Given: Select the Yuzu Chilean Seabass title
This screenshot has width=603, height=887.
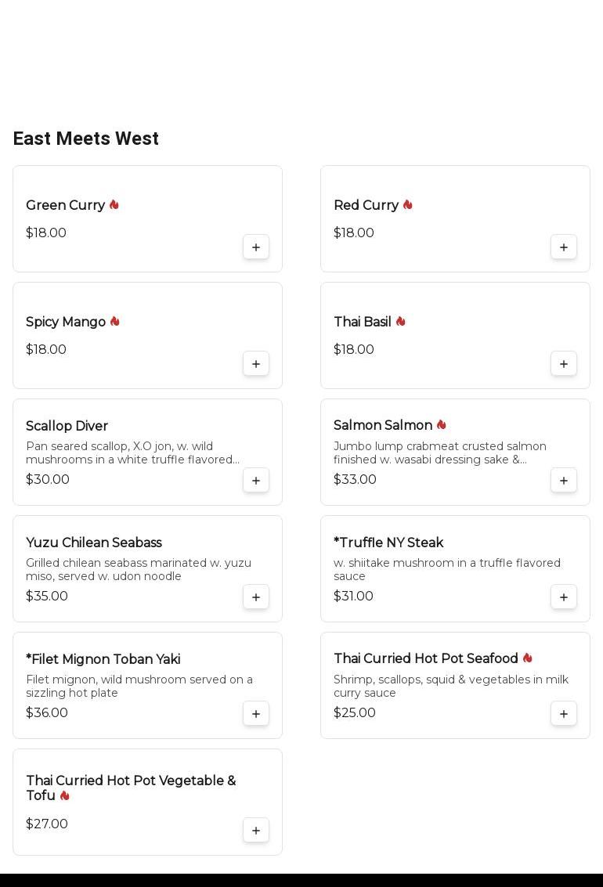Looking at the screenshot, I should tap(94, 543).
